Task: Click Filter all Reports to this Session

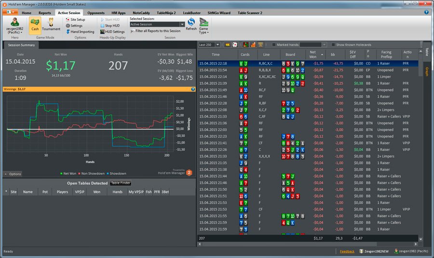Action: [x=155, y=31]
